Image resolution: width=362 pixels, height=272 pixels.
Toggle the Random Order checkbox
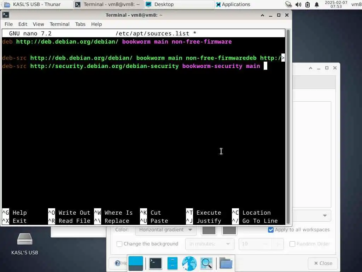tap(292, 244)
